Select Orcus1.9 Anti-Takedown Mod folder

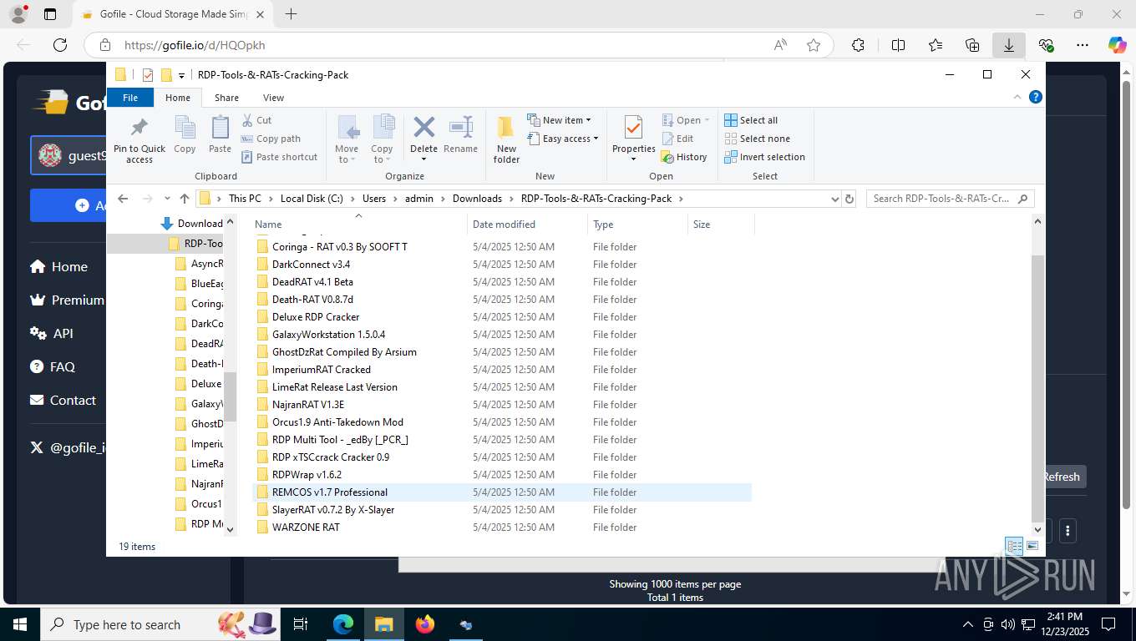pyautogui.click(x=501, y=422)
